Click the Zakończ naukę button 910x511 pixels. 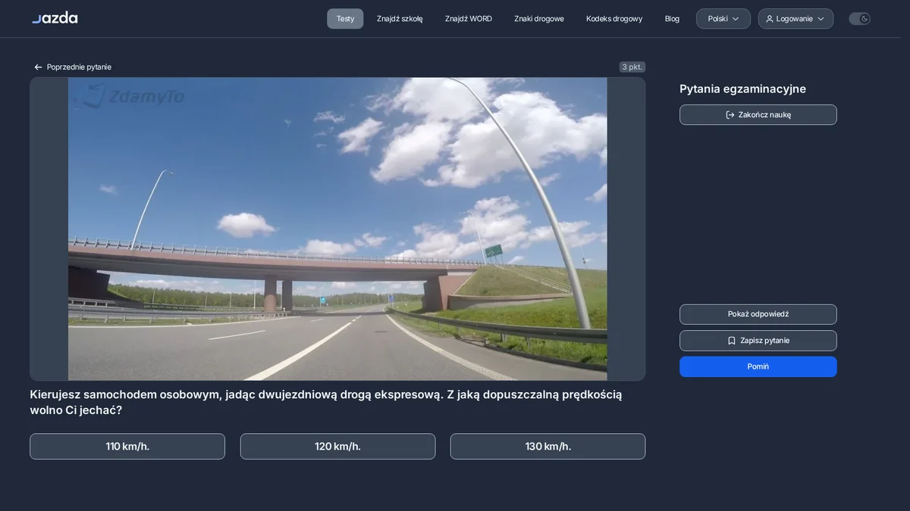758,115
